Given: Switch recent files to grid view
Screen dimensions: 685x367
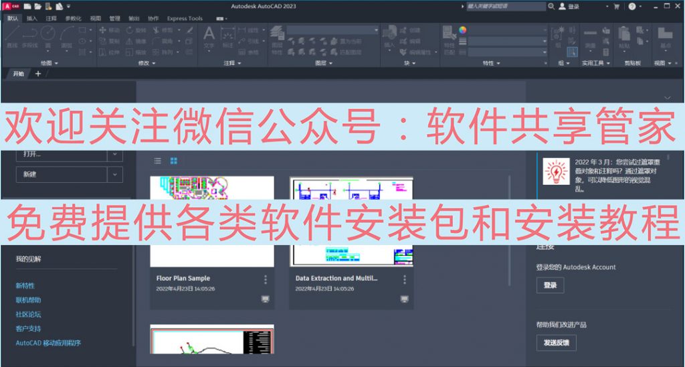Looking at the screenshot, I should tap(173, 161).
